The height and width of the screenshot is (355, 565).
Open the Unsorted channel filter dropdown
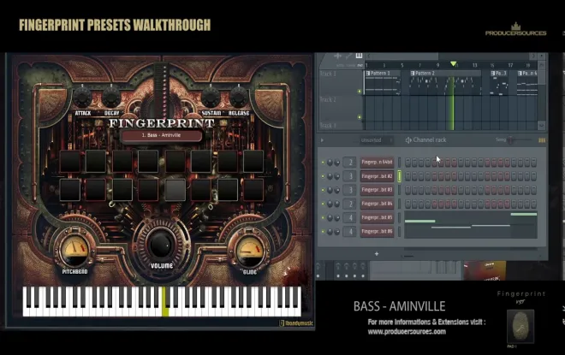click(376, 140)
